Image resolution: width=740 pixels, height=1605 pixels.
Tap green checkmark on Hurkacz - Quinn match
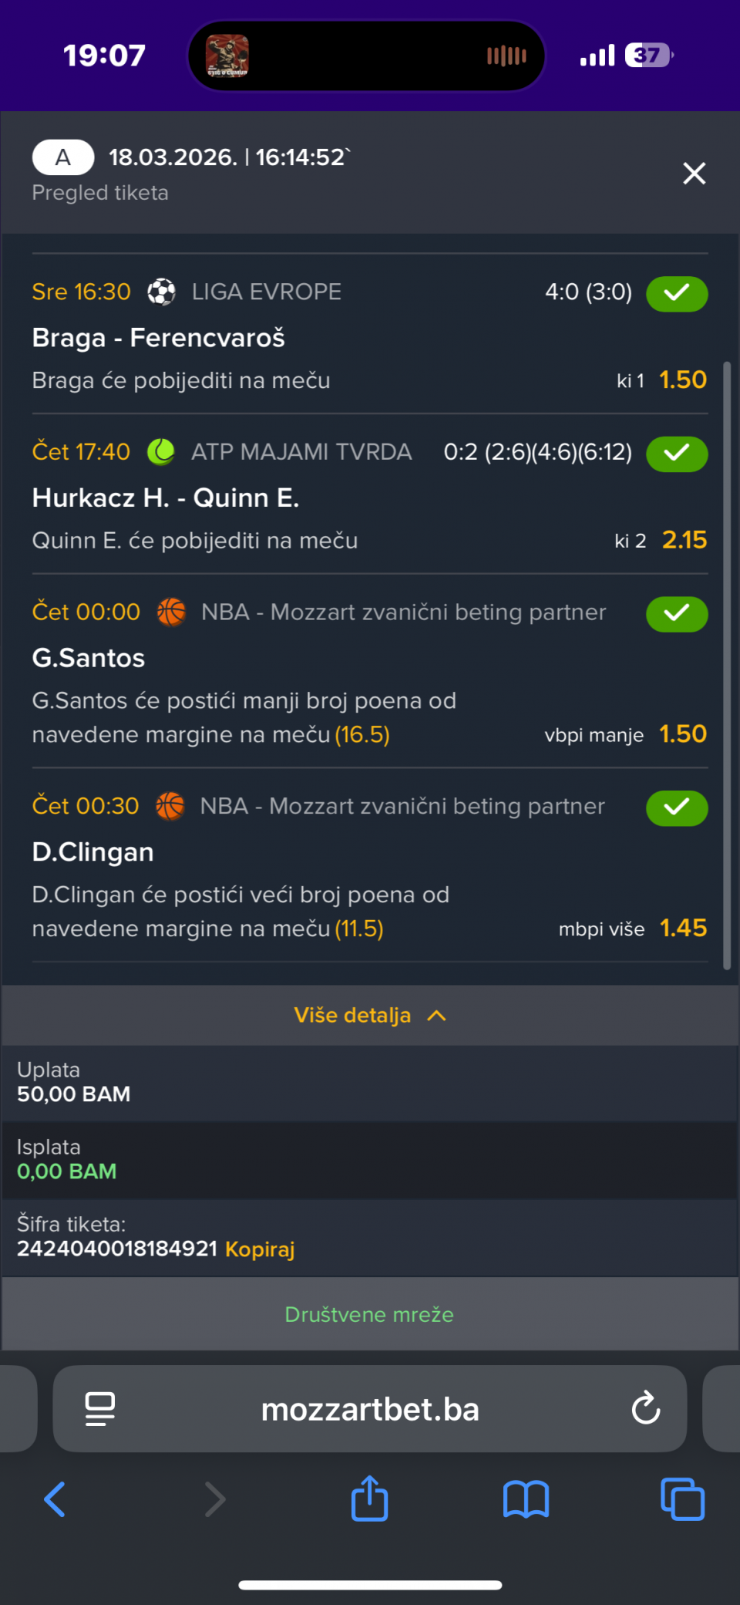676,454
